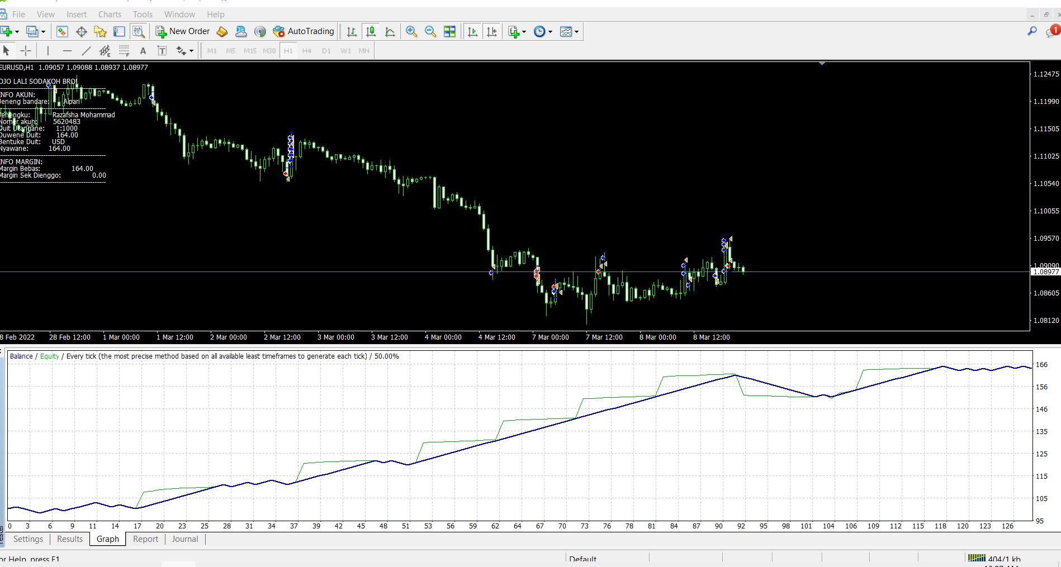The image size is (1061, 567).
Task: Select the Crosshair tool
Action: click(26, 51)
